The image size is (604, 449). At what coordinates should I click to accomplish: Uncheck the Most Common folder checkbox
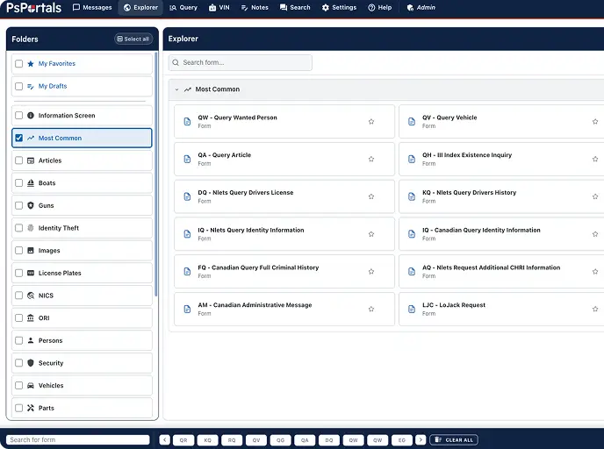(x=19, y=138)
